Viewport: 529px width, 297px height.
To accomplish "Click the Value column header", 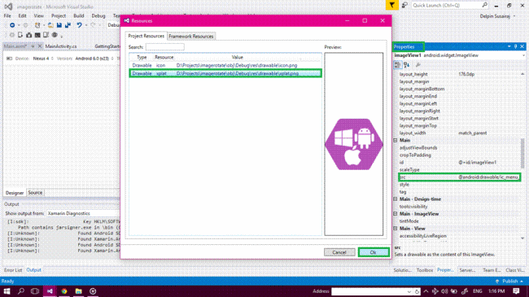I will (x=238, y=57).
